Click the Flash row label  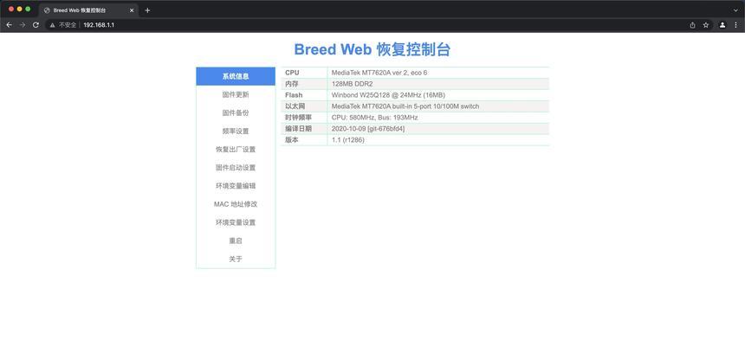pyautogui.click(x=294, y=95)
